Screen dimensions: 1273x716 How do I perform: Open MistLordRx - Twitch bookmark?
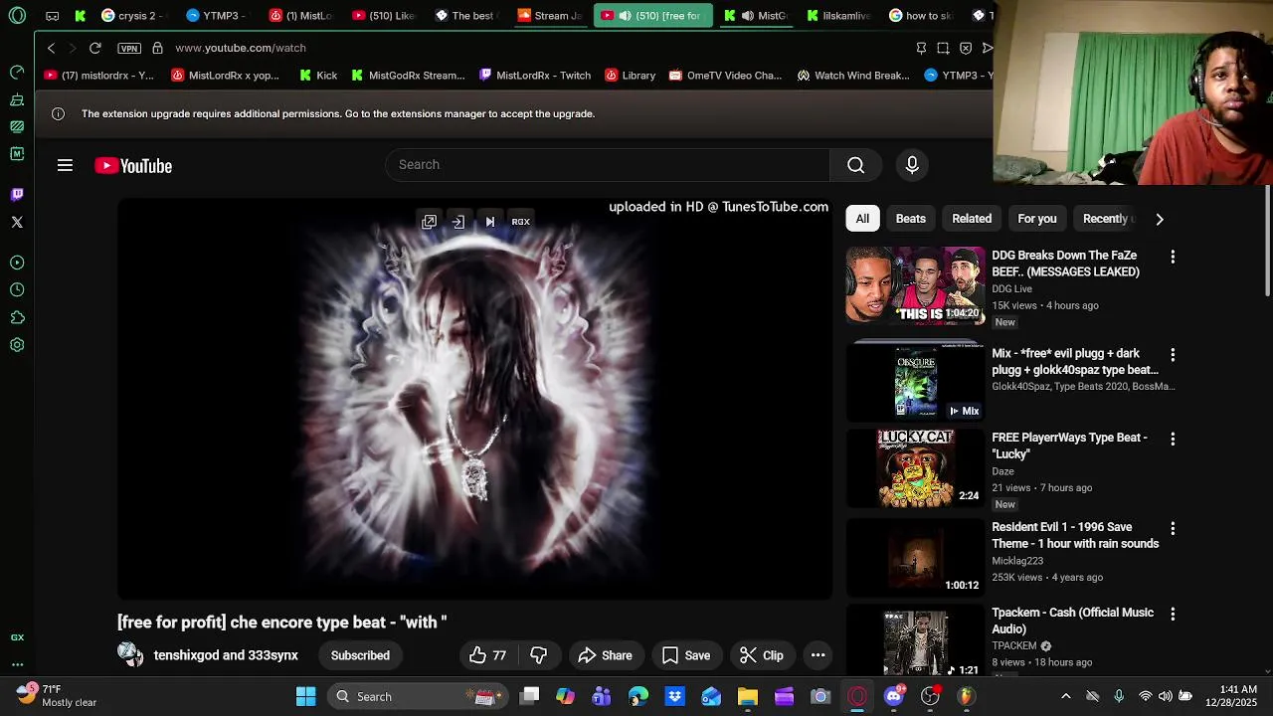click(x=534, y=76)
